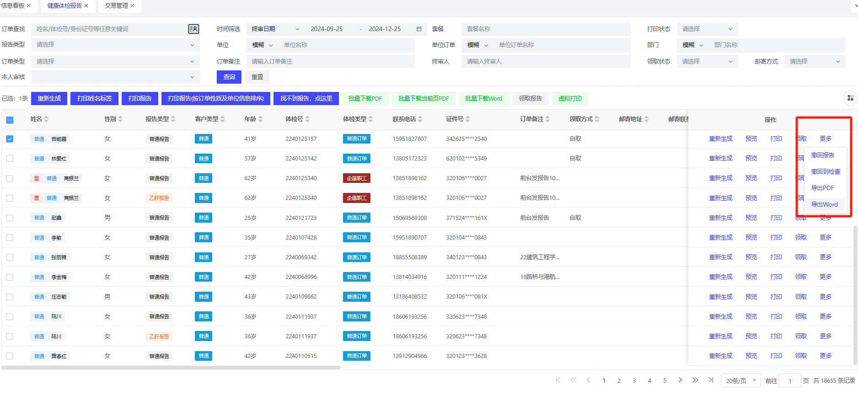Toggle the select-all header checkbox
This screenshot has height=395, width=858.
coord(10,120)
